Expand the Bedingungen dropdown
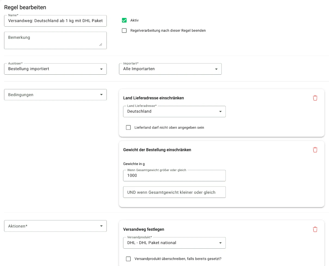Screen dimensions: 329x266 pos(55,95)
